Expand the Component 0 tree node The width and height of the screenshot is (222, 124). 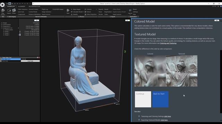click(2, 26)
